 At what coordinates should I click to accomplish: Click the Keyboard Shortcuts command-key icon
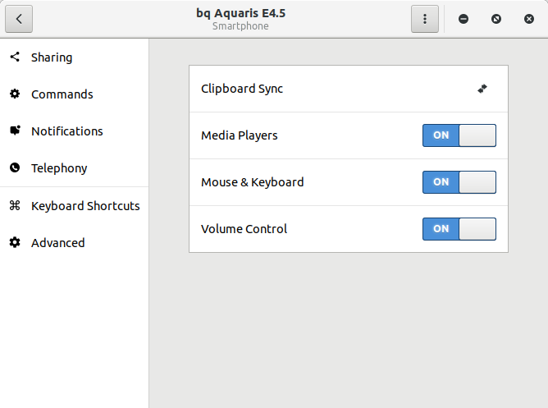[15, 206]
